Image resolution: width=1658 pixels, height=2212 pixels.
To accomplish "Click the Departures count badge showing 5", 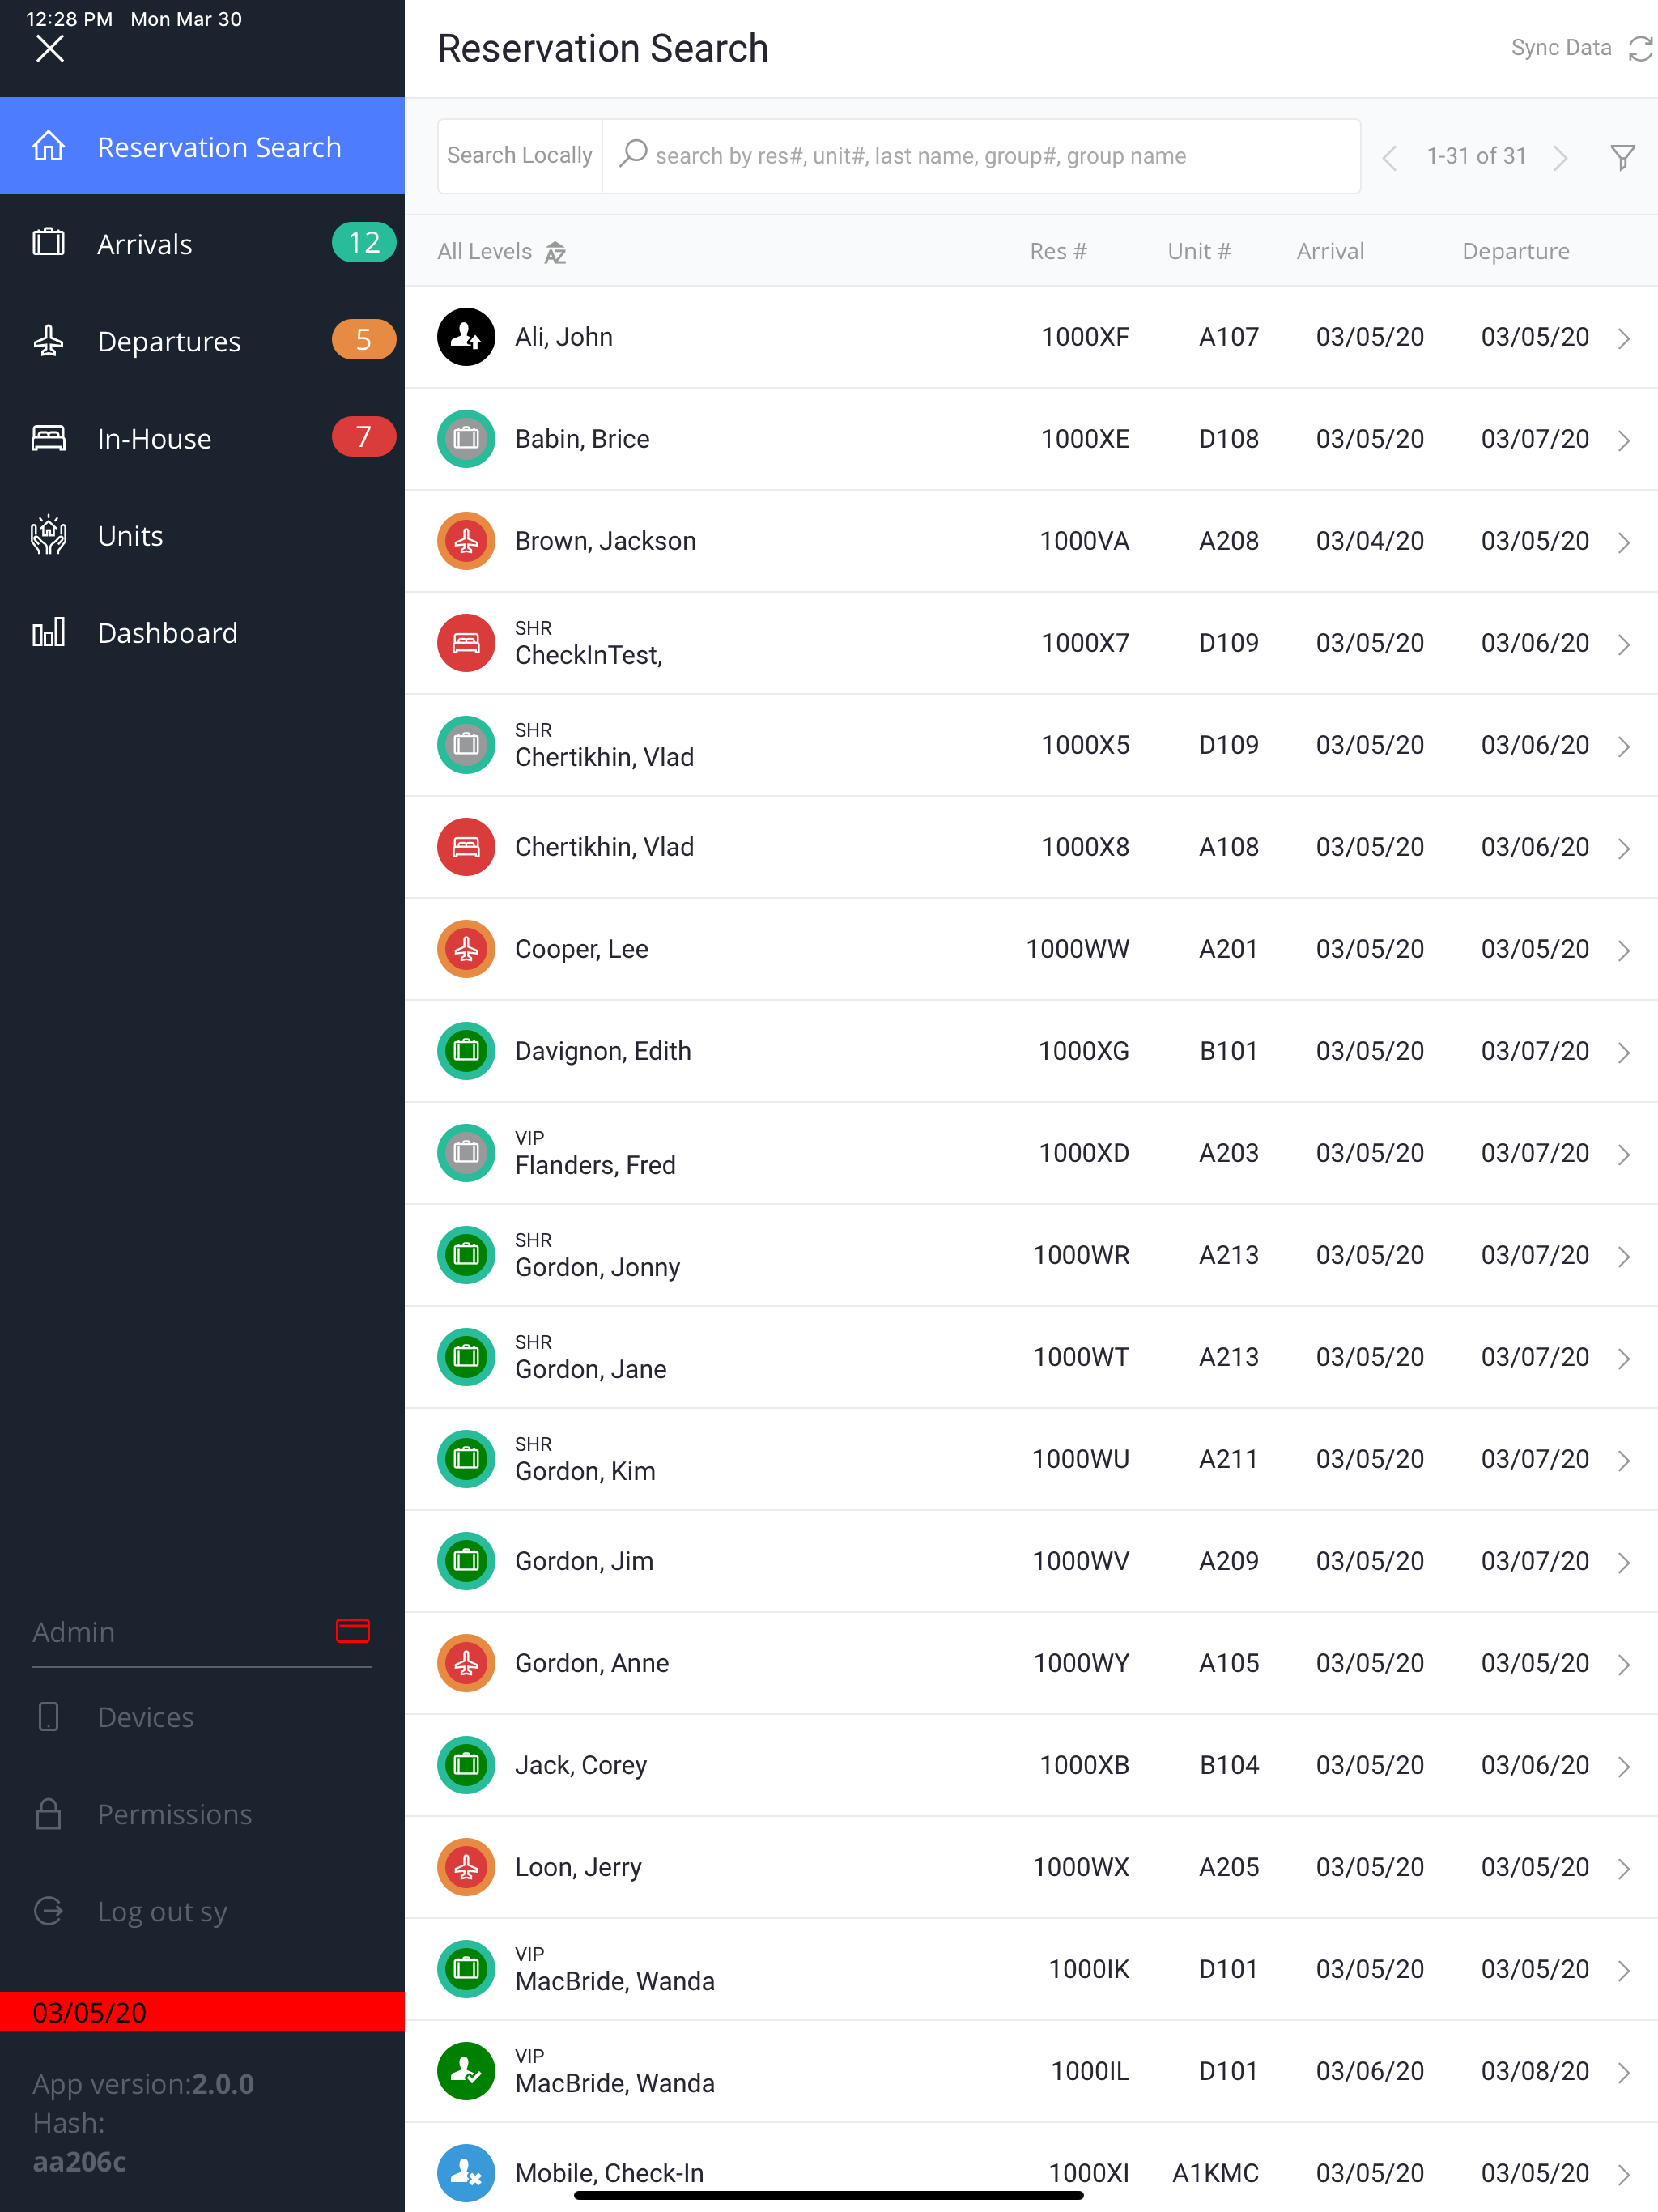I will coord(364,339).
